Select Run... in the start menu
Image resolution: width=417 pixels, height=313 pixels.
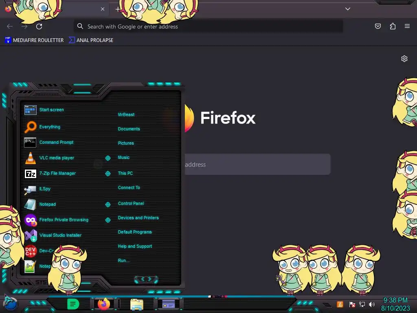coord(124,260)
